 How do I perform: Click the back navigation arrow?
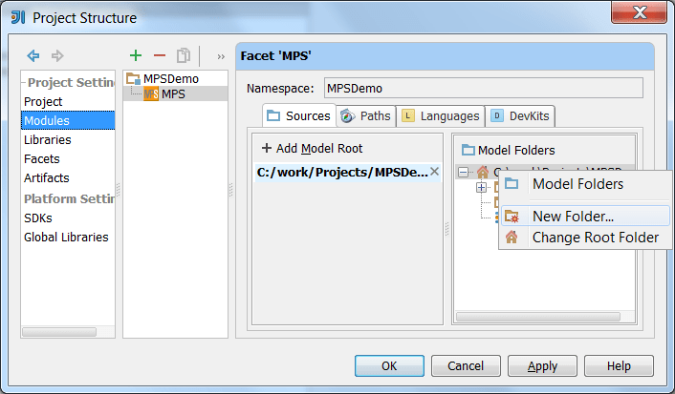tap(33, 56)
